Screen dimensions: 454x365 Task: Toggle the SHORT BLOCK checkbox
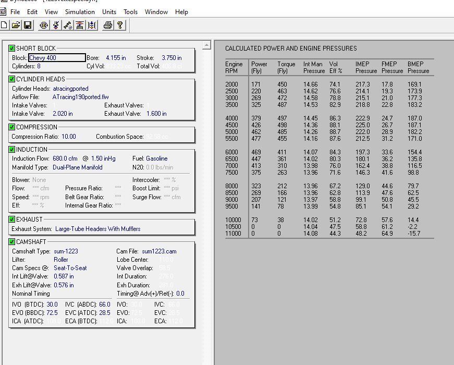point(12,48)
